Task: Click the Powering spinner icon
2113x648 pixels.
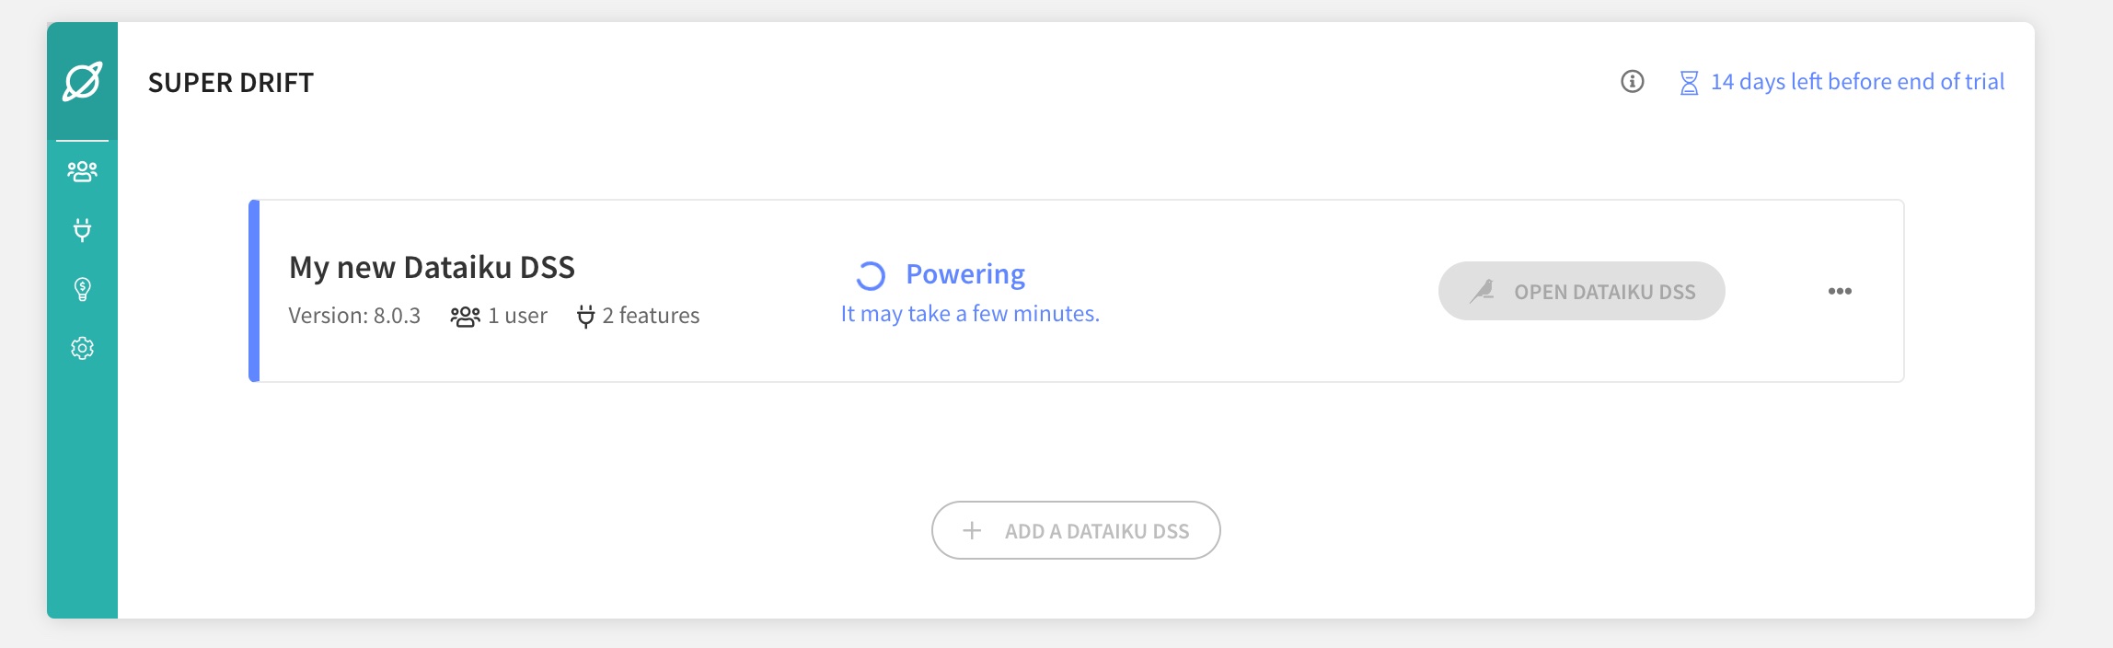Action: (x=871, y=275)
